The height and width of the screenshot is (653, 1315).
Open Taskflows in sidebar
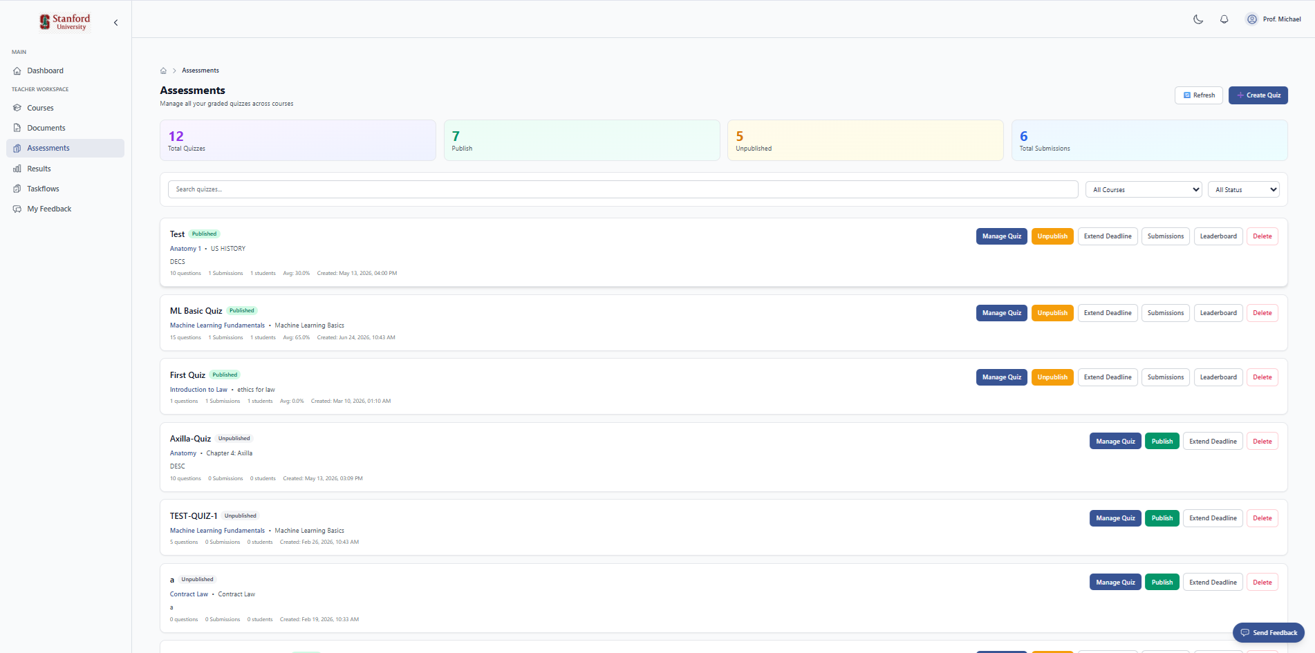[x=65, y=189]
